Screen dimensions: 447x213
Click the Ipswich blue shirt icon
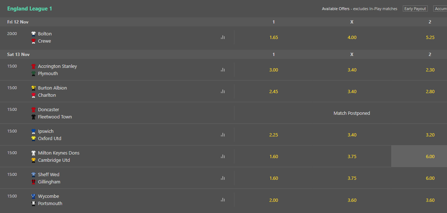33,131
